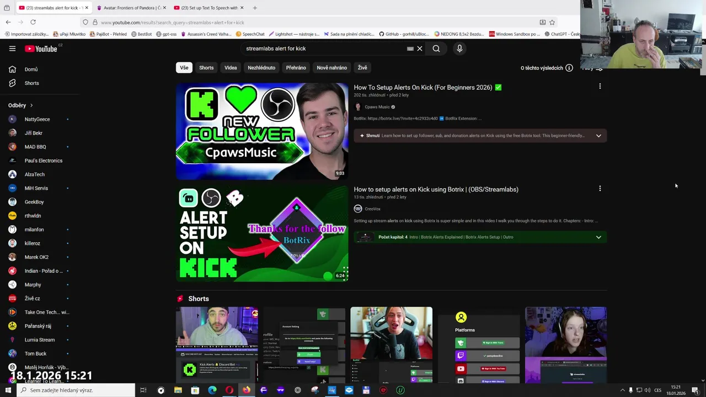
Task: Select the Nezhlédnuto filter chip
Action: pyautogui.click(x=261, y=68)
